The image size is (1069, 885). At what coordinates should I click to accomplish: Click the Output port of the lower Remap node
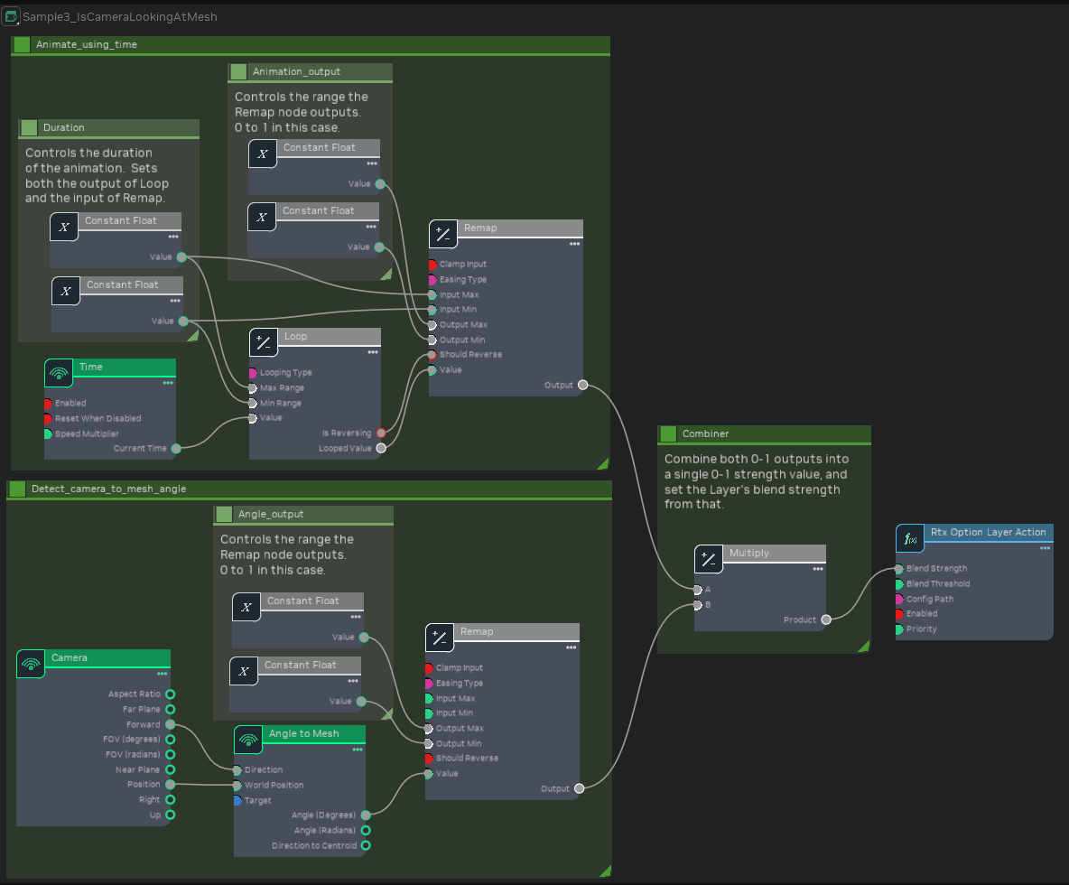click(579, 787)
